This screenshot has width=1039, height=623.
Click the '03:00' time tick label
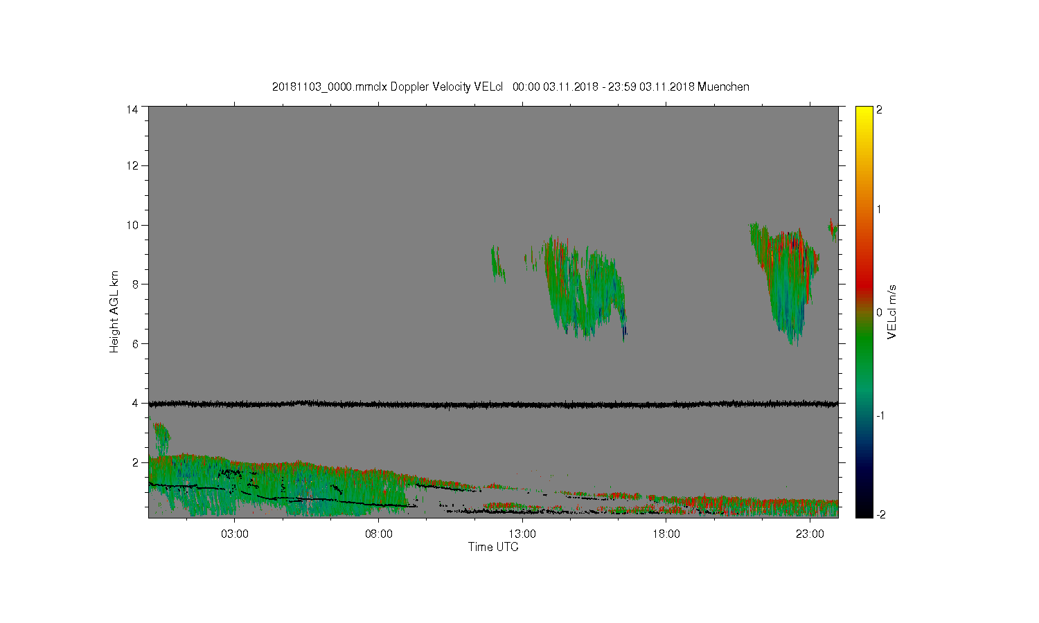[235, 534]
